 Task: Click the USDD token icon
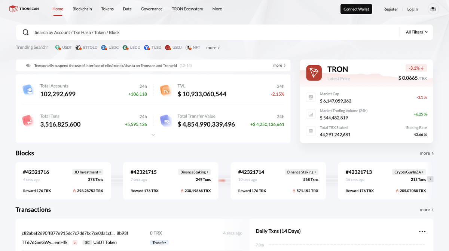click(x=125, y=48)
